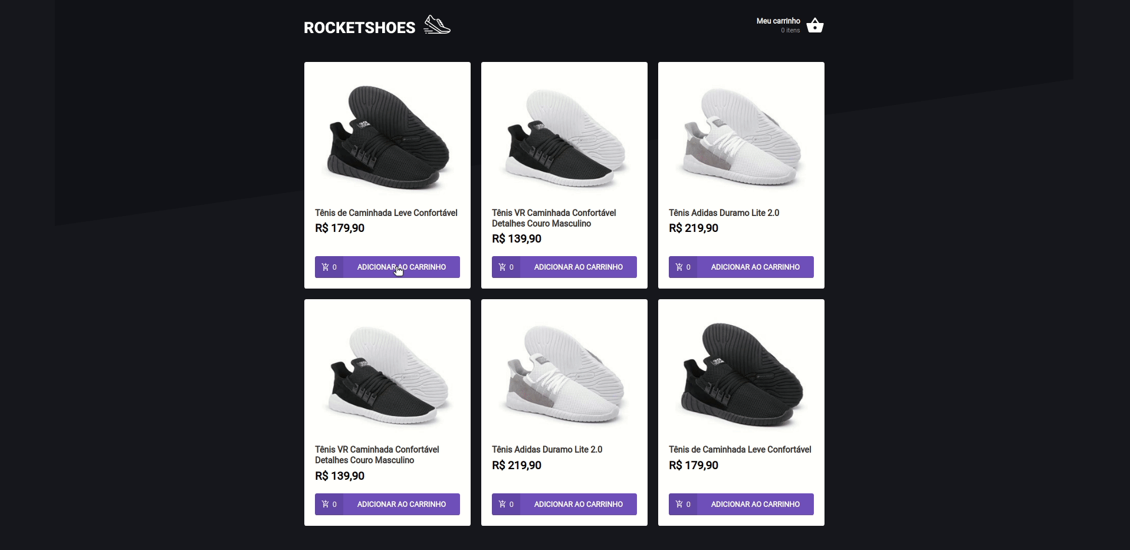Click price R$ 219,90 on Duramo Lite

693,228
